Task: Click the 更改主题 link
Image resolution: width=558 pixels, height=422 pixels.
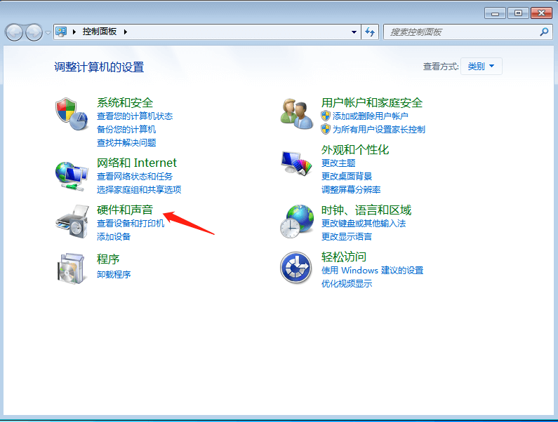Action: point(338,163)
